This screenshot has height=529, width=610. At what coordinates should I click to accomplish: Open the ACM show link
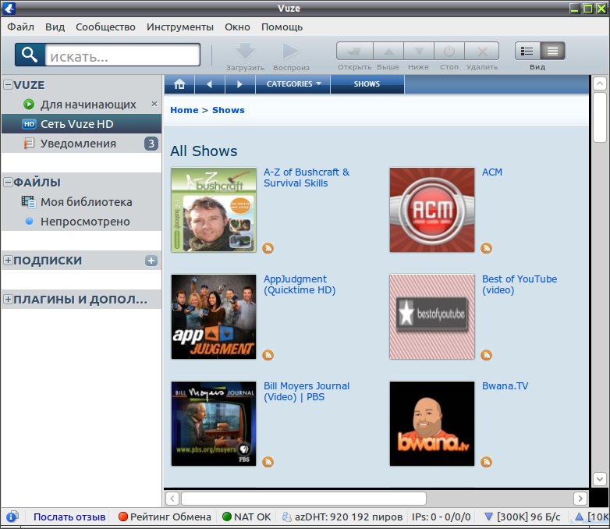tap(492, 172)
